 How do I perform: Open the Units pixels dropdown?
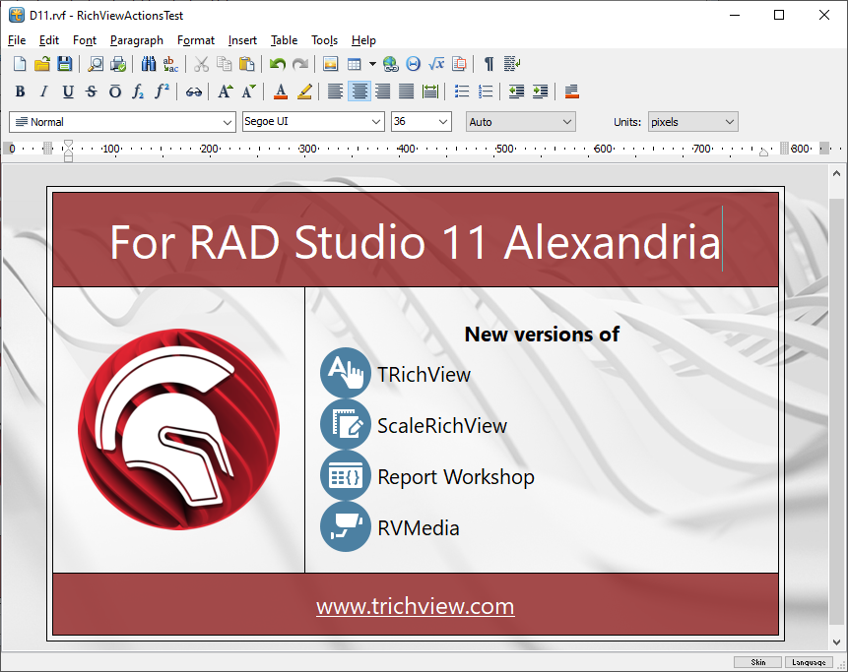coord(692,122)
